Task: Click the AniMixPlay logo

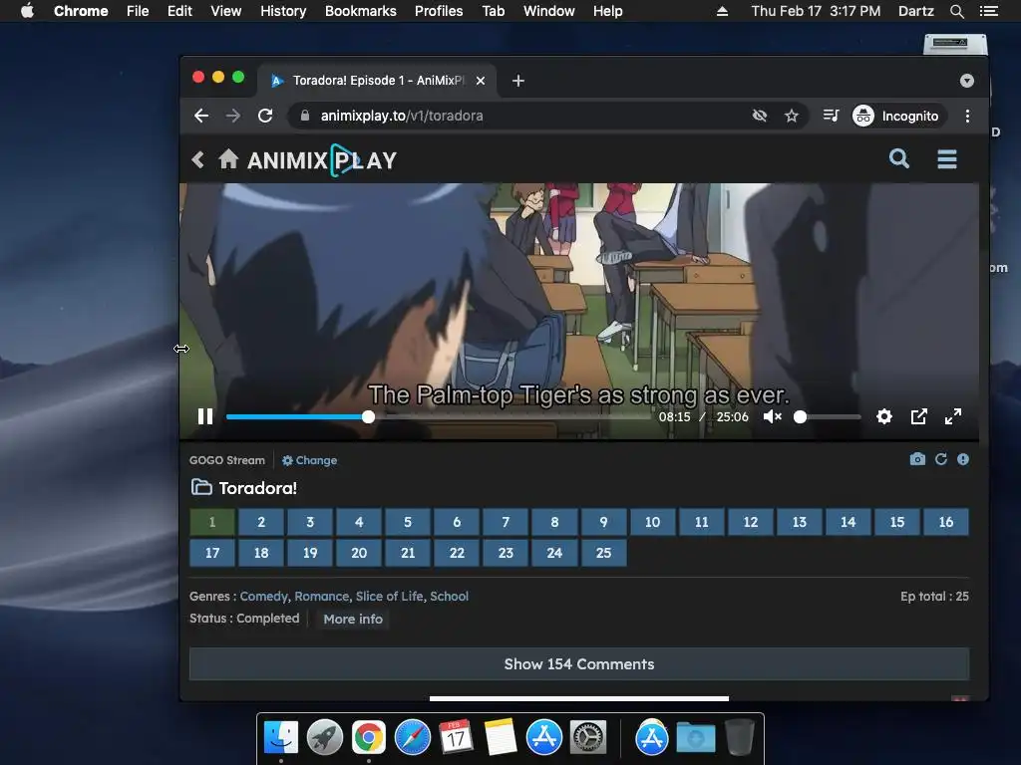Action: click(322, 160)
